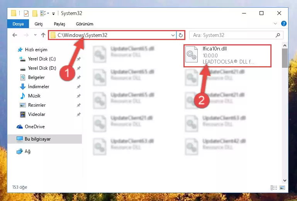Go back with the Back arrow
The height and width of the screenshot is (201, 297).
coord(15,35)
